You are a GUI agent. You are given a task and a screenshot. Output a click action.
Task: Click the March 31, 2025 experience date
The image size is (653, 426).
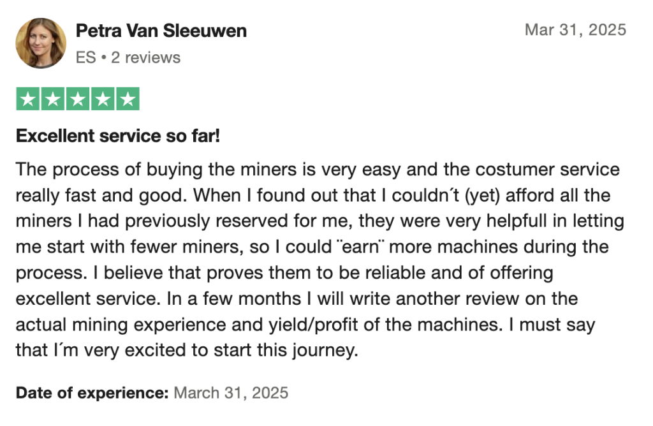pos(231,393)
